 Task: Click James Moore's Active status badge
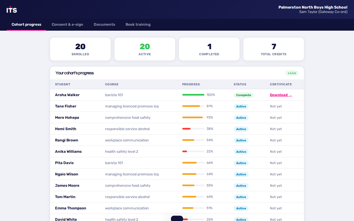[241, 186]
